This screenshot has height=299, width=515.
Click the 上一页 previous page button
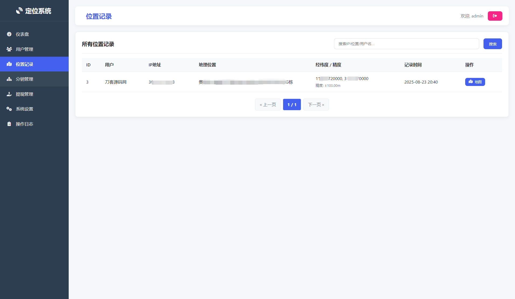(268, 105)
